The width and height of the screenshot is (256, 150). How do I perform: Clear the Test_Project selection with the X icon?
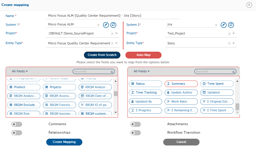click(x=229, y=34)
